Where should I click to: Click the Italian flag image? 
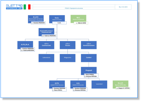pos(27,7)
